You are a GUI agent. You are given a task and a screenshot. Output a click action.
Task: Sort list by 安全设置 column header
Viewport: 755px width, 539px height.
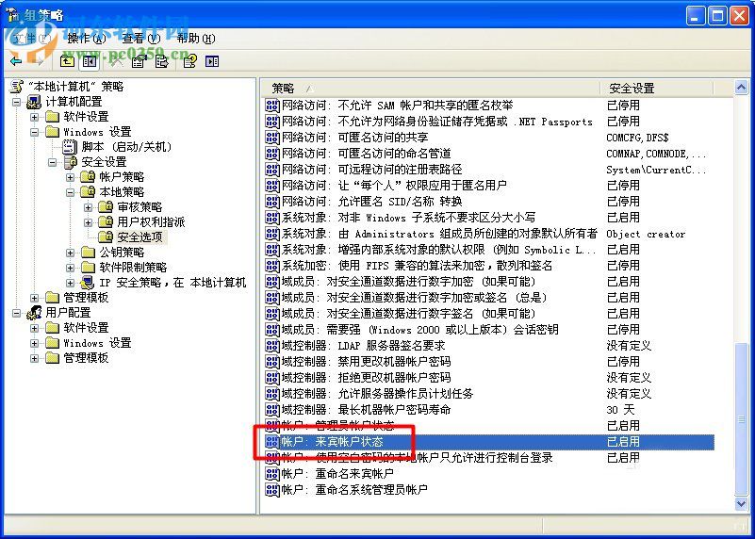click(657, 88)
